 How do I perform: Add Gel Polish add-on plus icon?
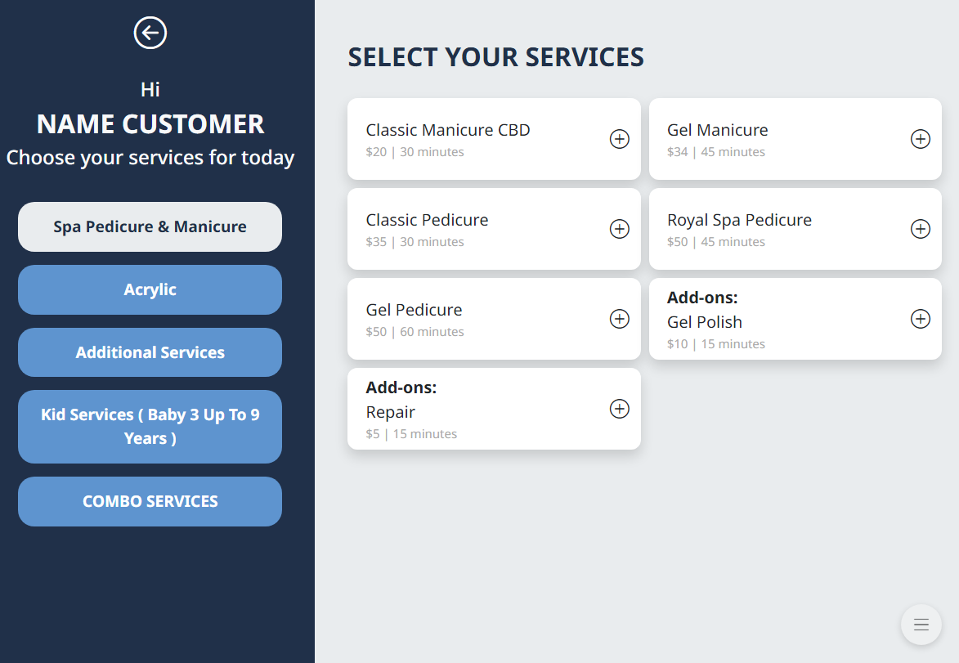tap(921, 319)
